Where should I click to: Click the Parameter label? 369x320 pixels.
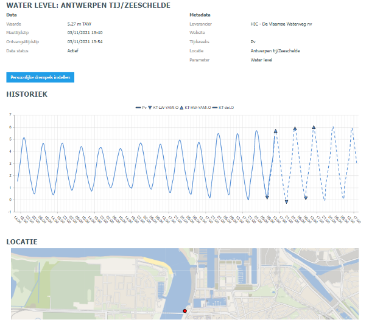(200, 60)
